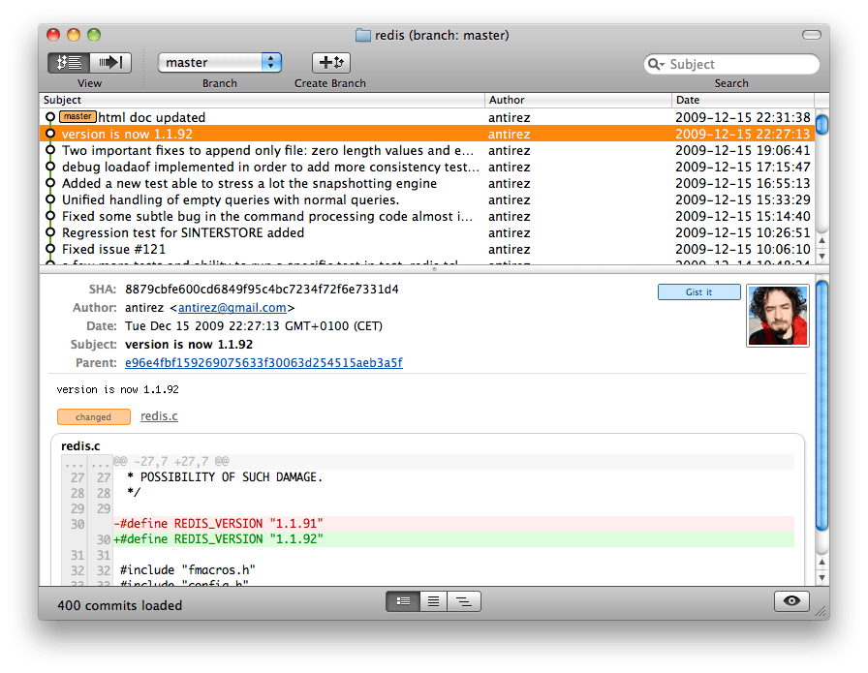868x673 pixels.
Task: Show detailed commit view
Action: point(403,601)
